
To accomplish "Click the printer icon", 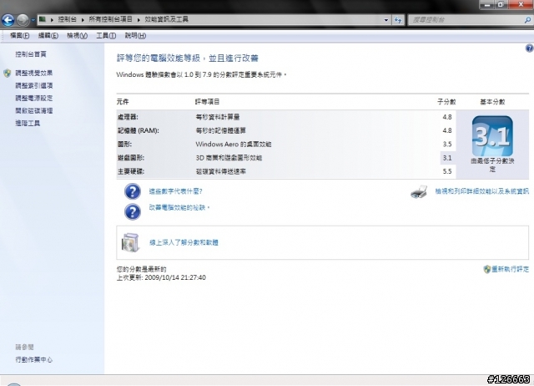I will coord(419,192).
